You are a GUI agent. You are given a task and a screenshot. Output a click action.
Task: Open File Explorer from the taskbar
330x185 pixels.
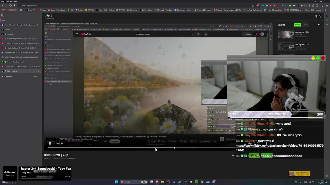[162, 182]
